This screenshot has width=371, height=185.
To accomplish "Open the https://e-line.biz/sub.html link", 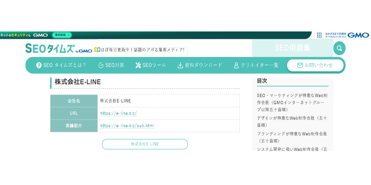I will coord(127,126).
